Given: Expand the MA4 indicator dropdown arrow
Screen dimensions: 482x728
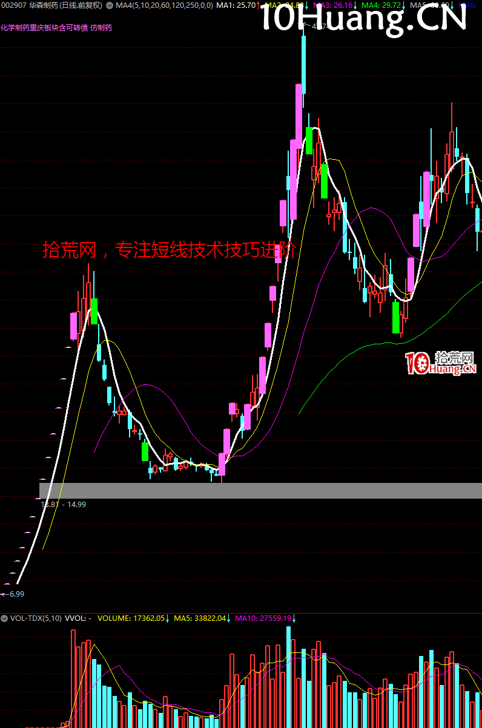Looking at the screenshot, I should point(109,5).
